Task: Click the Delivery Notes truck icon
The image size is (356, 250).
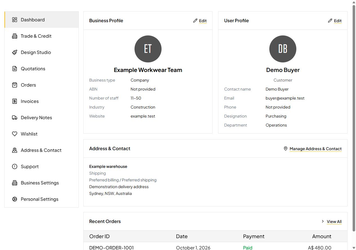Action: coord(15,118)
